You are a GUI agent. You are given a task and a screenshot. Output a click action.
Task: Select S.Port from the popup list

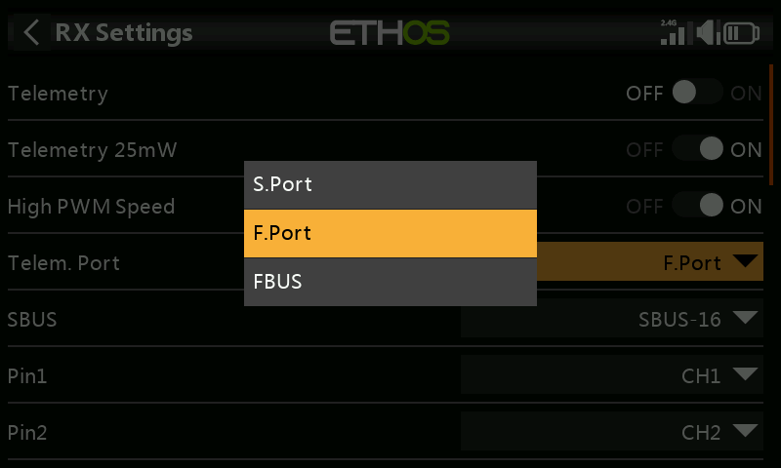coord(390,184)
